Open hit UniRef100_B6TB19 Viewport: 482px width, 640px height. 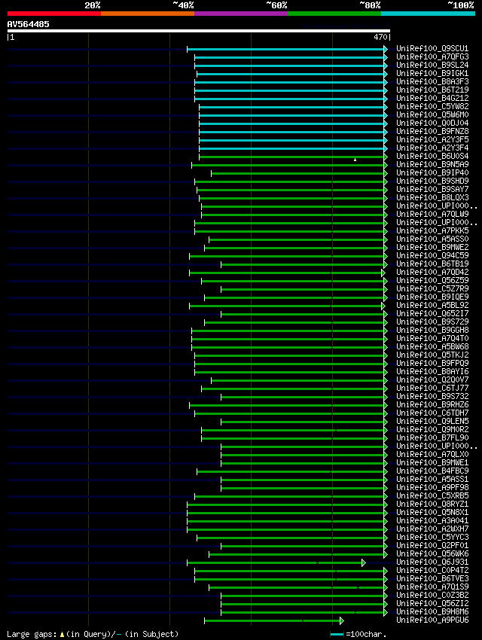pyautogui.click(x=432, y=264)
